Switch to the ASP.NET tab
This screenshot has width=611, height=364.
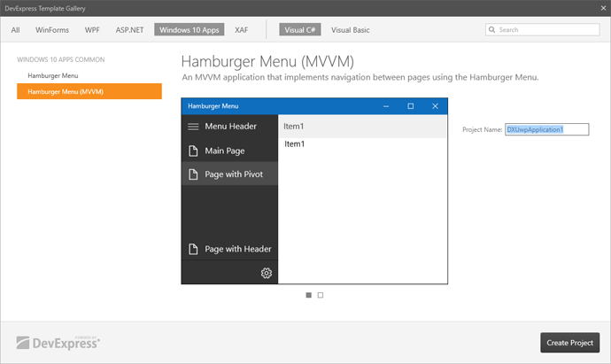129,30
